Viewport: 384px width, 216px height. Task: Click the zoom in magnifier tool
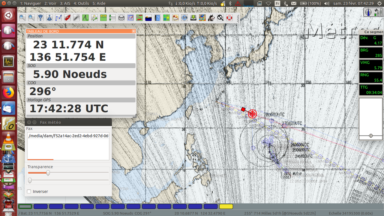(x=22, y=18)
